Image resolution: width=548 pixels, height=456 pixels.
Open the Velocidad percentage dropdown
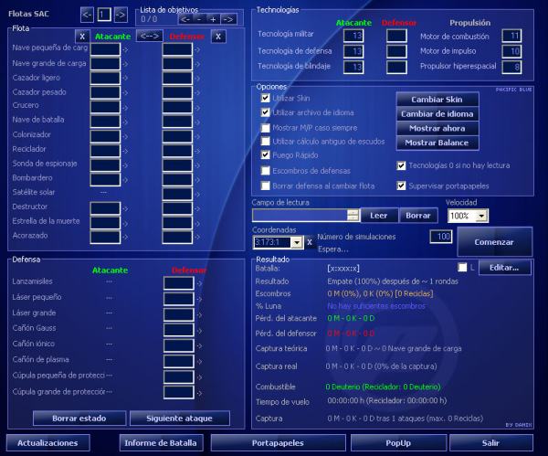point(481,216)
